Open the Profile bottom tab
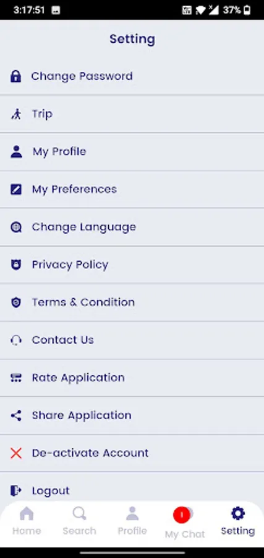 click(132, 521)
